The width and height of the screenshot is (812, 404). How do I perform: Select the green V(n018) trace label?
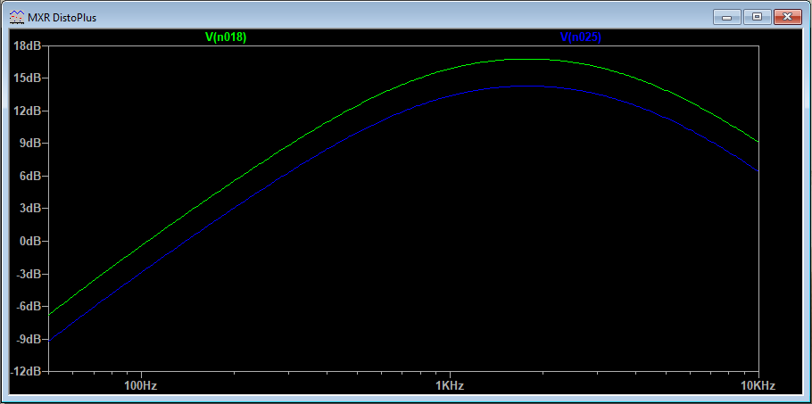tap(226, 37)
